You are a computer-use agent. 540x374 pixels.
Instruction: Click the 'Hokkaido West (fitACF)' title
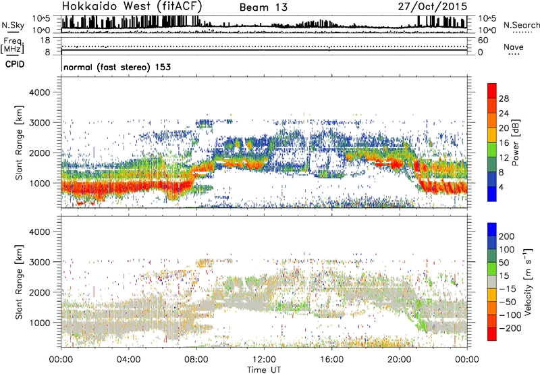pos(132,6)
